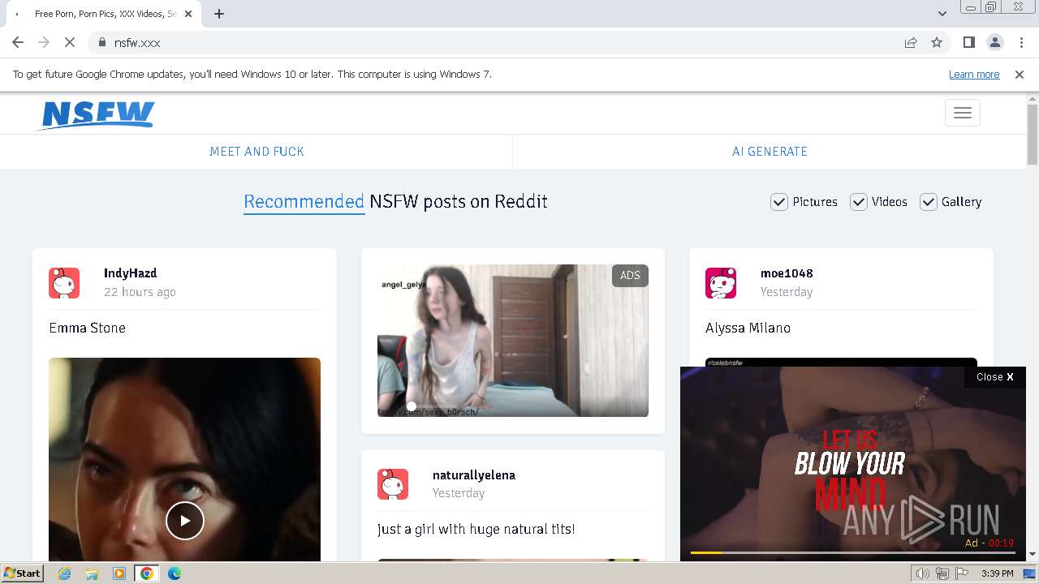
Task: Click the site lock security icon
Action: pyautogui.click(x=101, y=42)
